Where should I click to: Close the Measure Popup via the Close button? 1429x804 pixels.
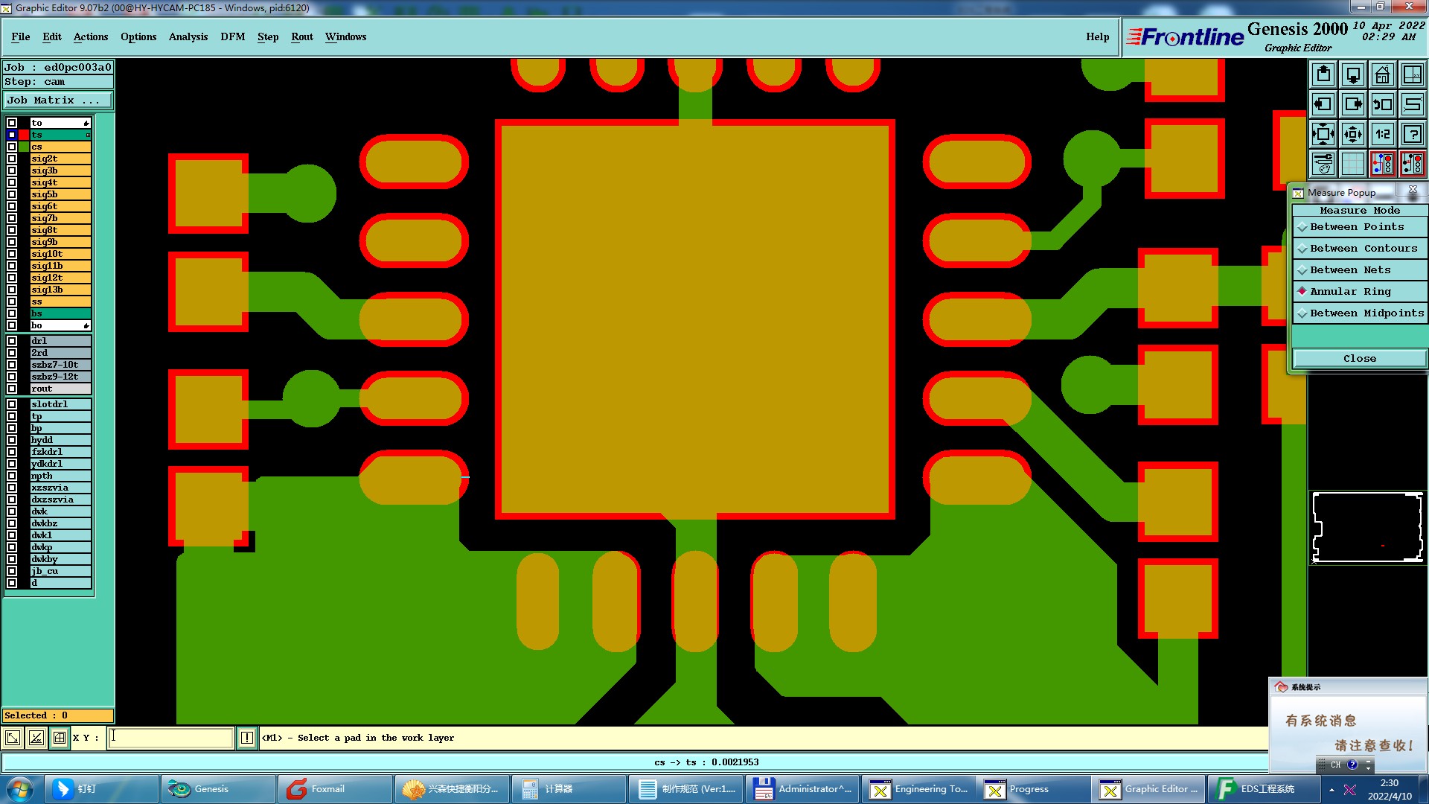1359,358
